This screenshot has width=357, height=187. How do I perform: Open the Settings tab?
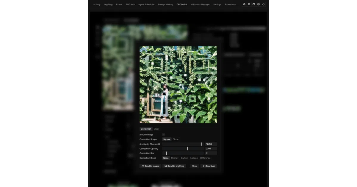pos(217,4)
